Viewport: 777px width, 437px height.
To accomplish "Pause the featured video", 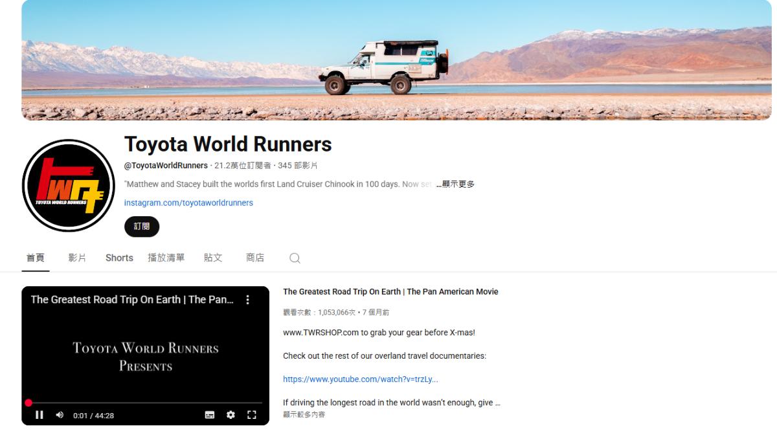I will [39, 415].
